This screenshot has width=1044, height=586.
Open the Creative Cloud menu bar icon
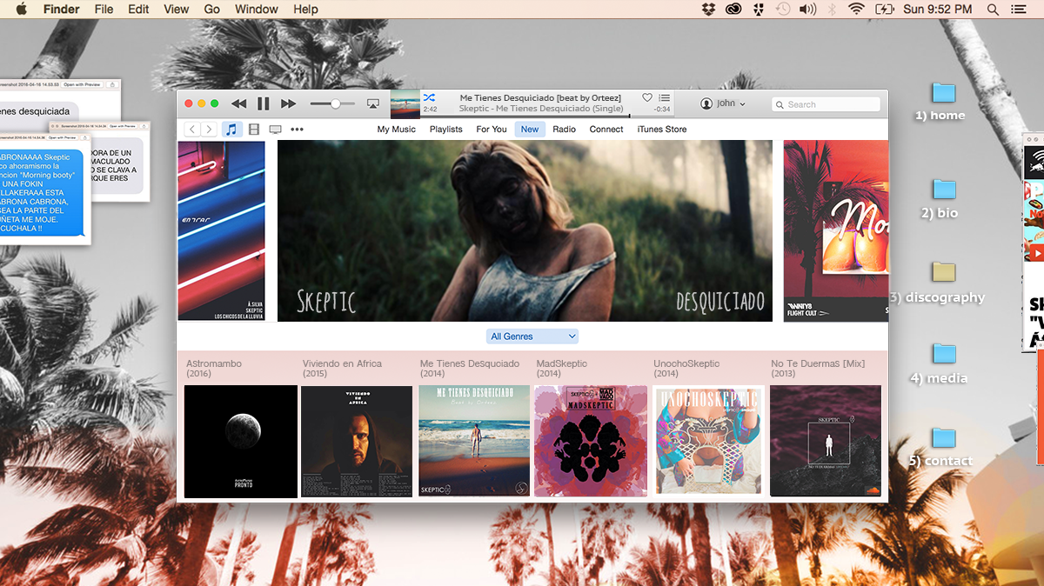click(733, 9)
